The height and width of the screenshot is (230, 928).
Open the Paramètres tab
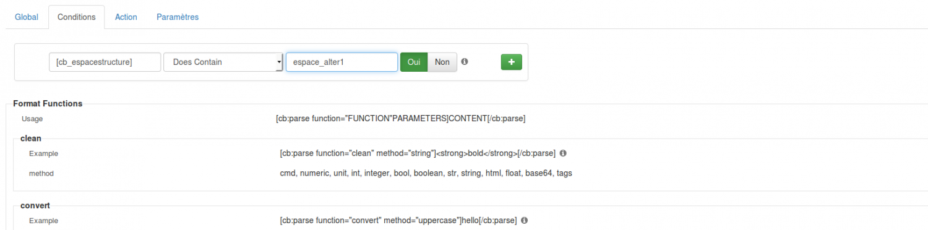(178, 17)
